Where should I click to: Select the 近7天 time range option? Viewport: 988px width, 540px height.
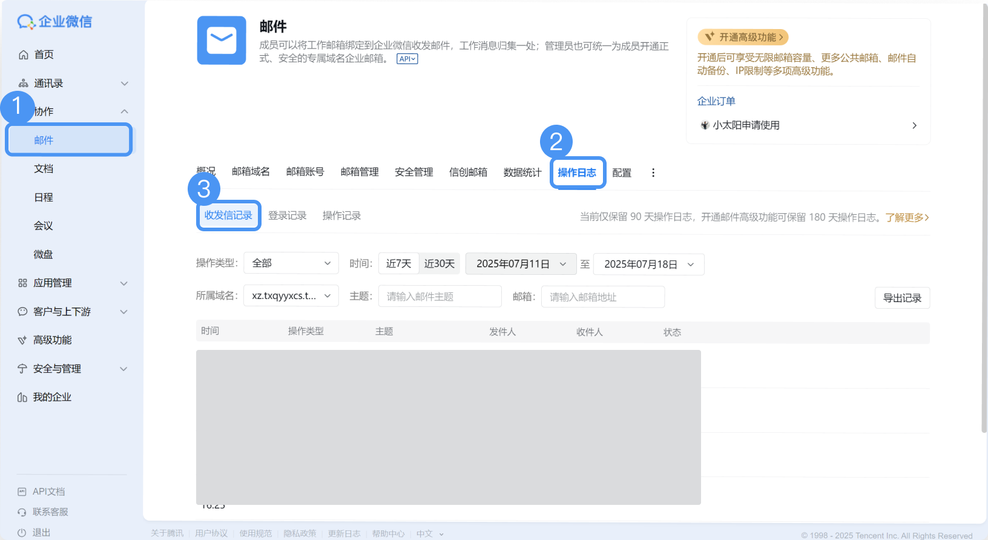point(398,264)
